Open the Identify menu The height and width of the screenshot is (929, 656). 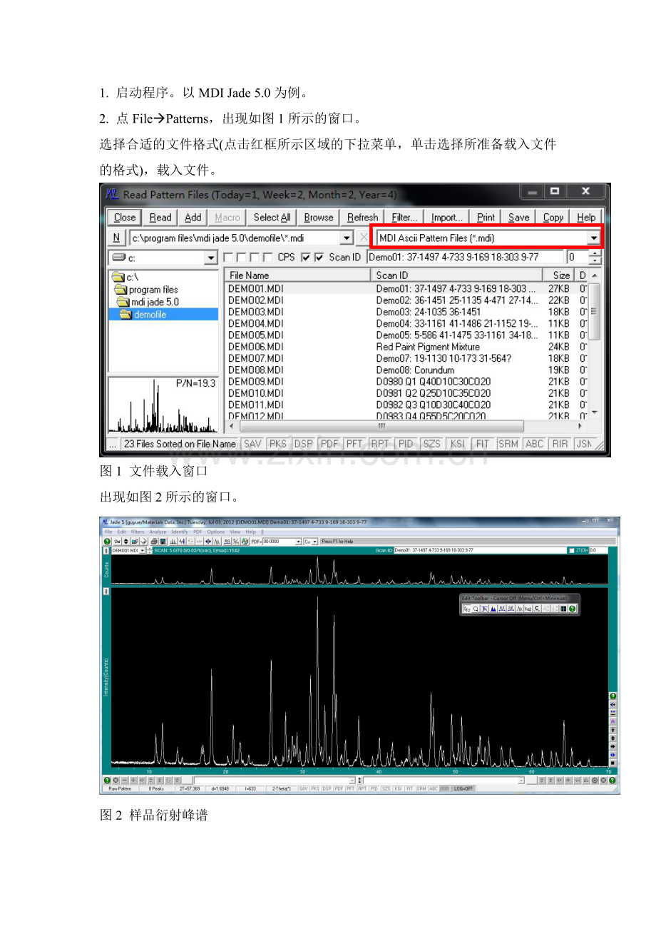[180, 532]
